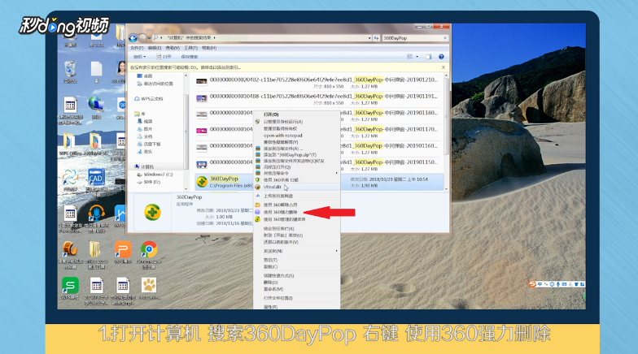This screenshot has height=354, width=638.
Task: Open the Explorer help question-mark icon
Action: pyautogui.click(x=441, y=57)
